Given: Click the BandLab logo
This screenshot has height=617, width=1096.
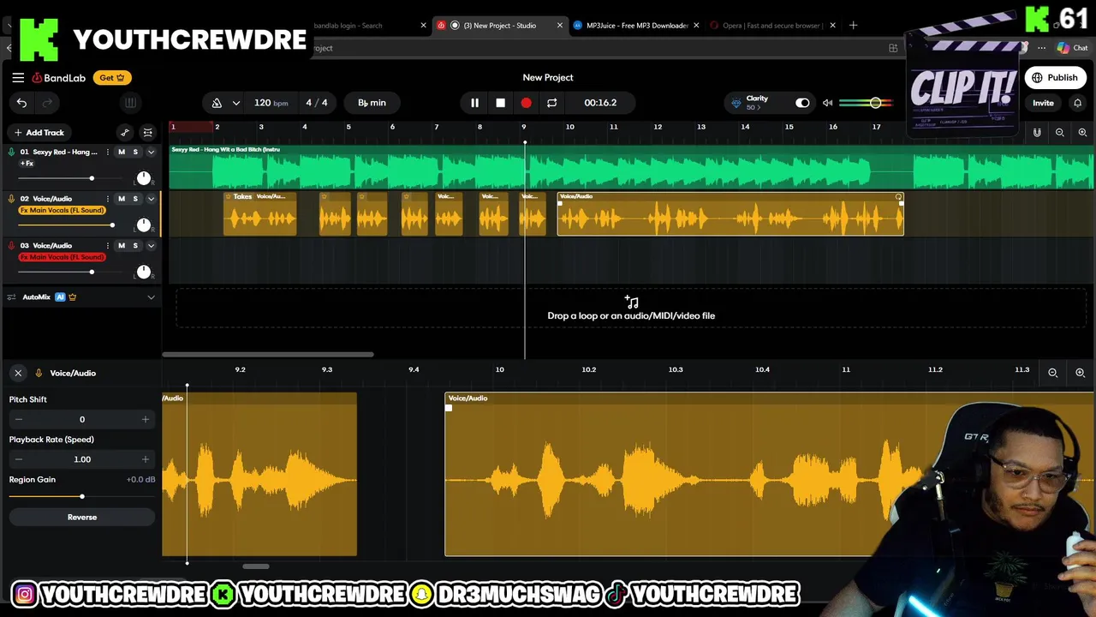Looking at the screenshot, I should pos(59,78).
